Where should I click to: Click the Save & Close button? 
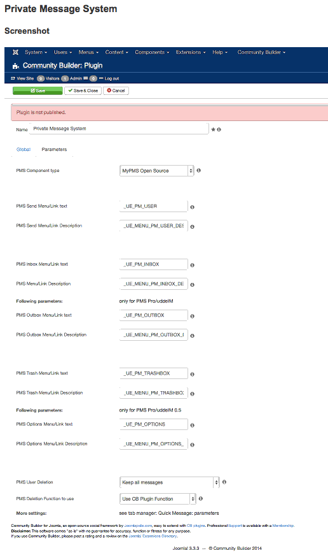[83, 90]
